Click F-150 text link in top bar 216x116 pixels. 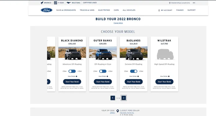(x=61, y=3)
